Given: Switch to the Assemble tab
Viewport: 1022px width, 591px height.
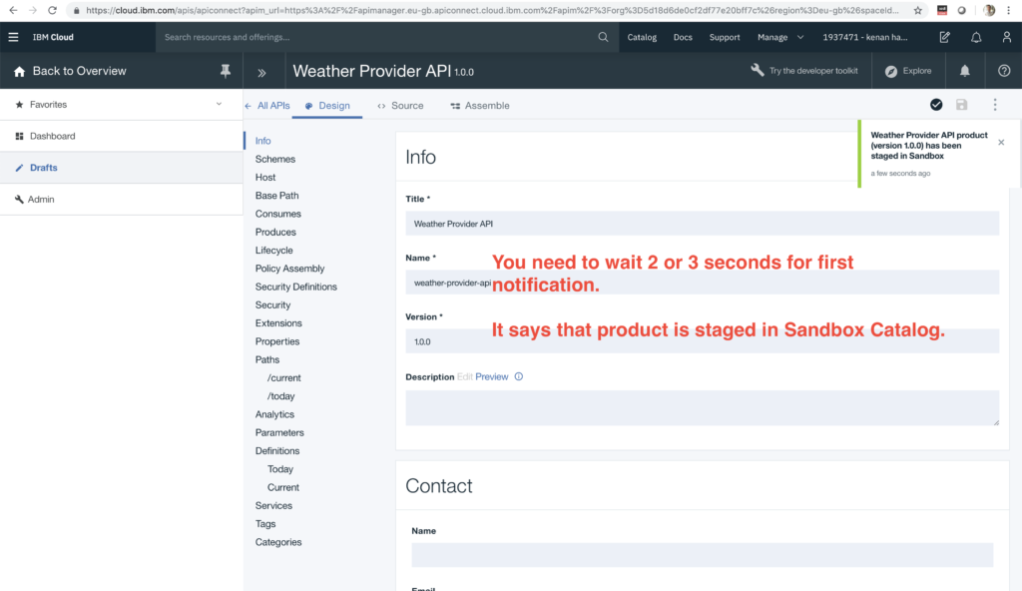Looking at the screenshot, I should click(x=480, y=106).
